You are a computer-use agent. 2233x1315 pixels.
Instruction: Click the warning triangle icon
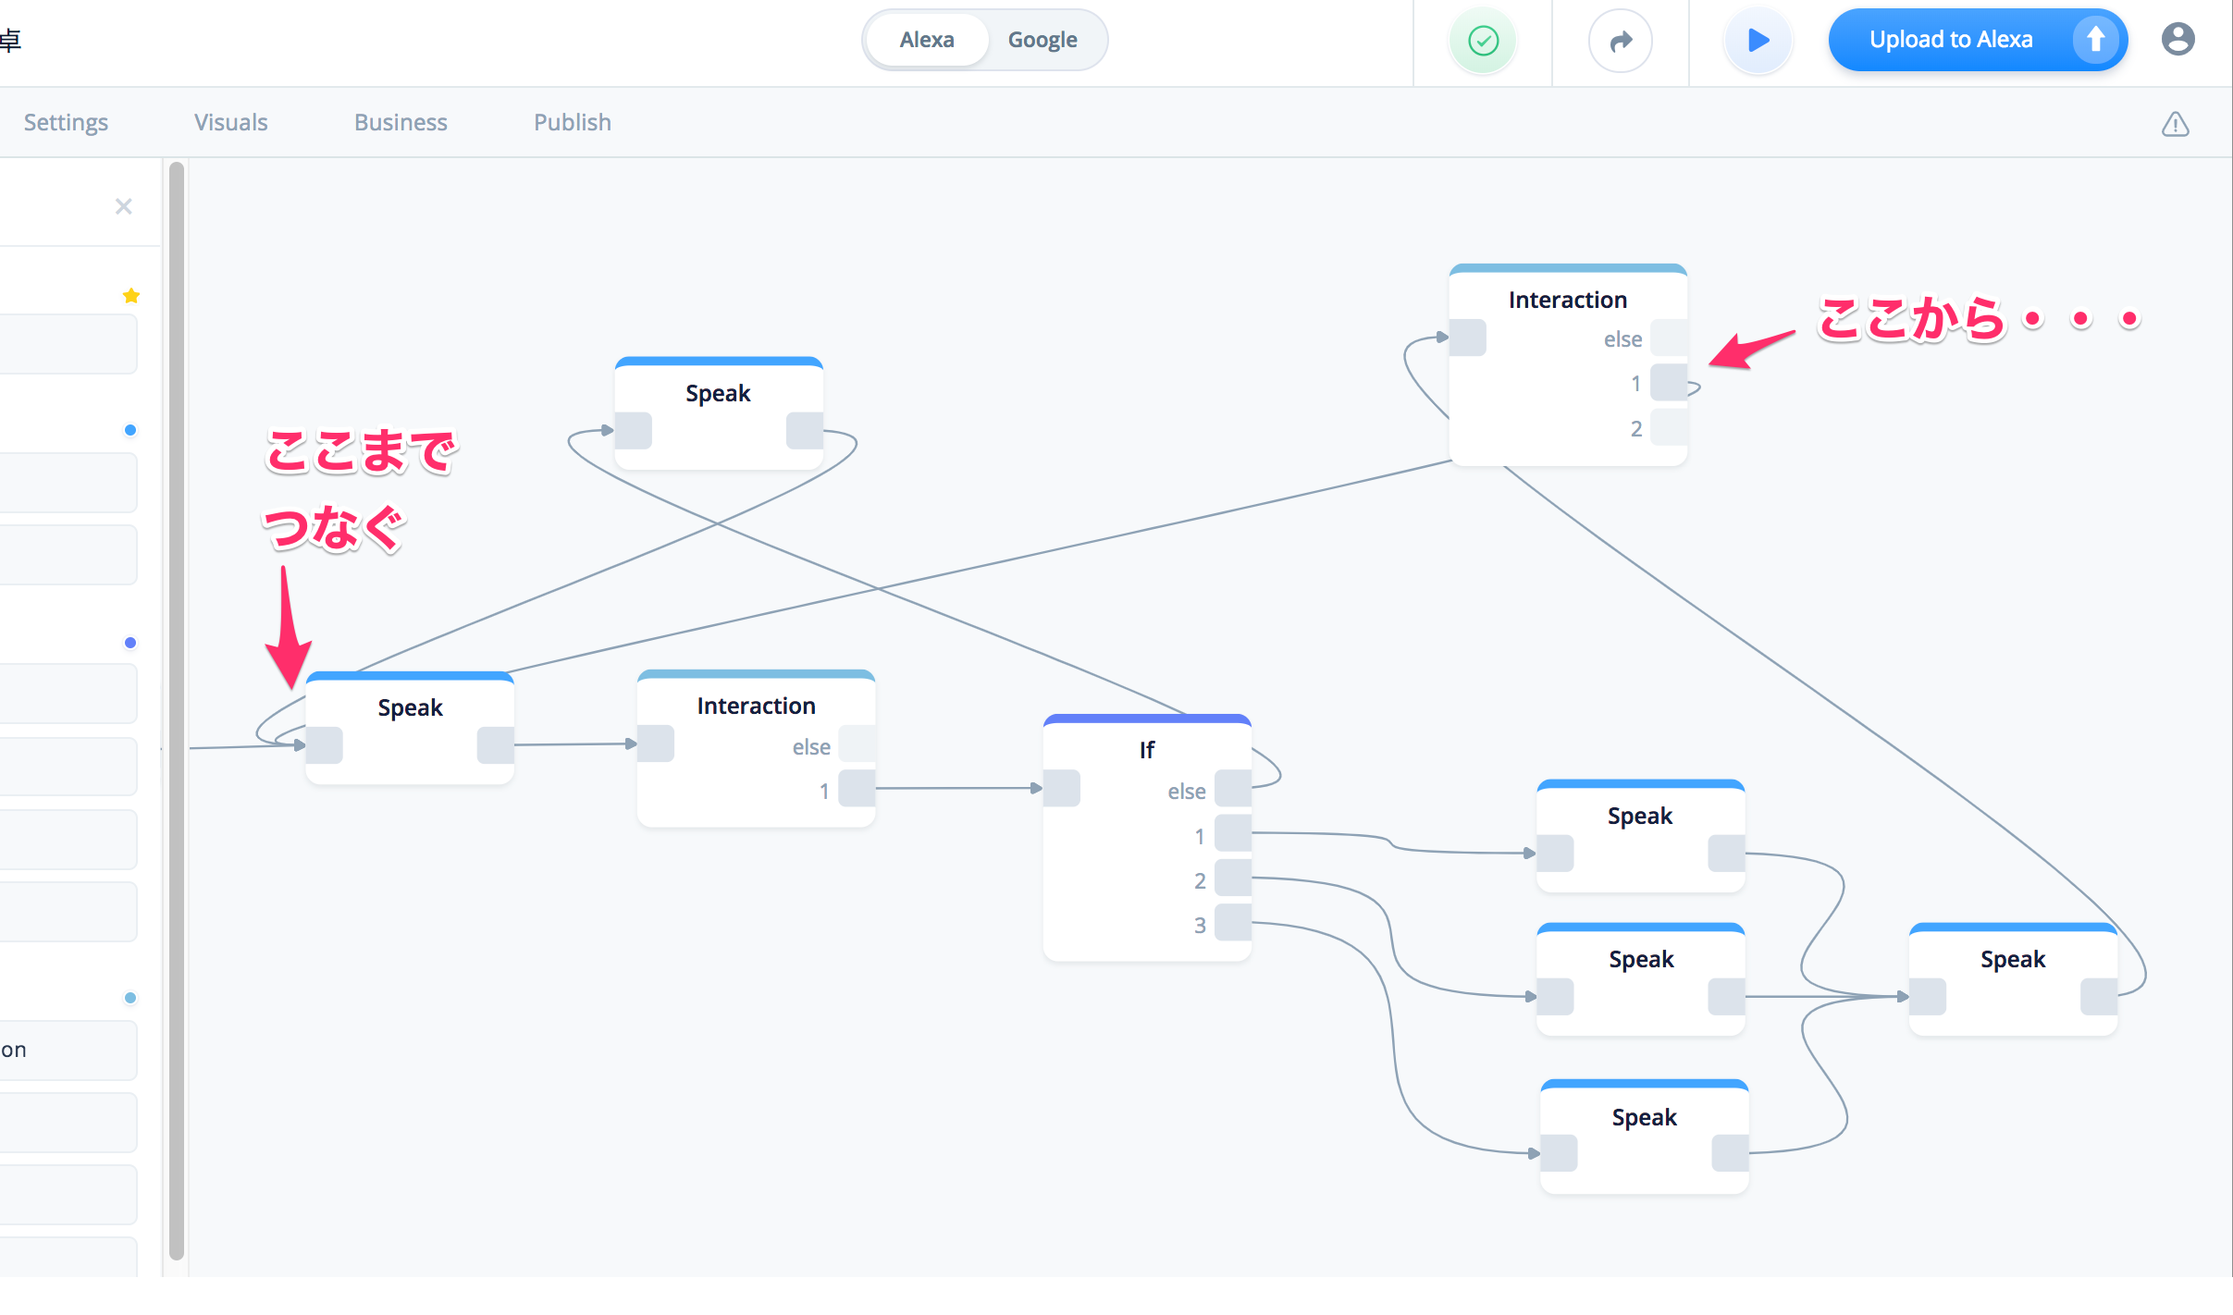pos(2175,124)
